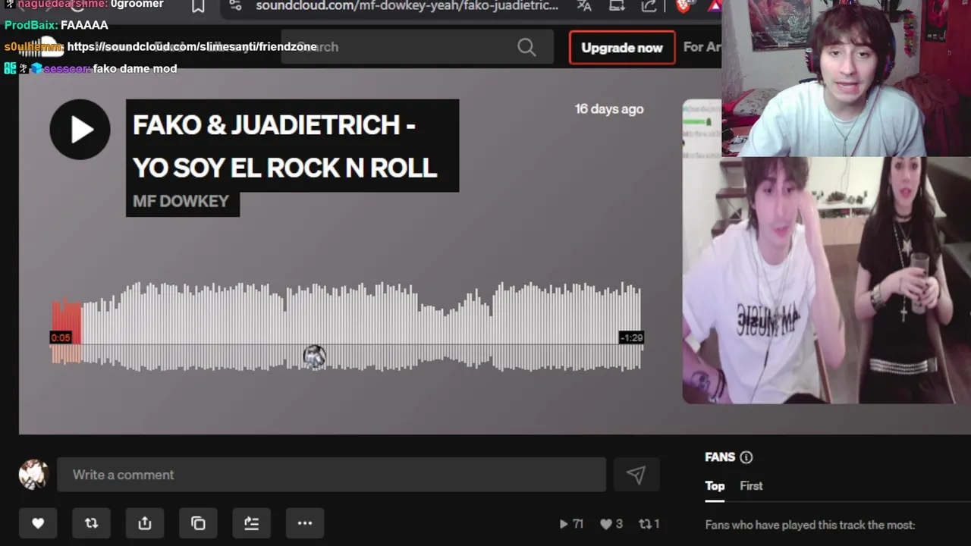Send the comment with the arrow icon

tap(636, 475)
